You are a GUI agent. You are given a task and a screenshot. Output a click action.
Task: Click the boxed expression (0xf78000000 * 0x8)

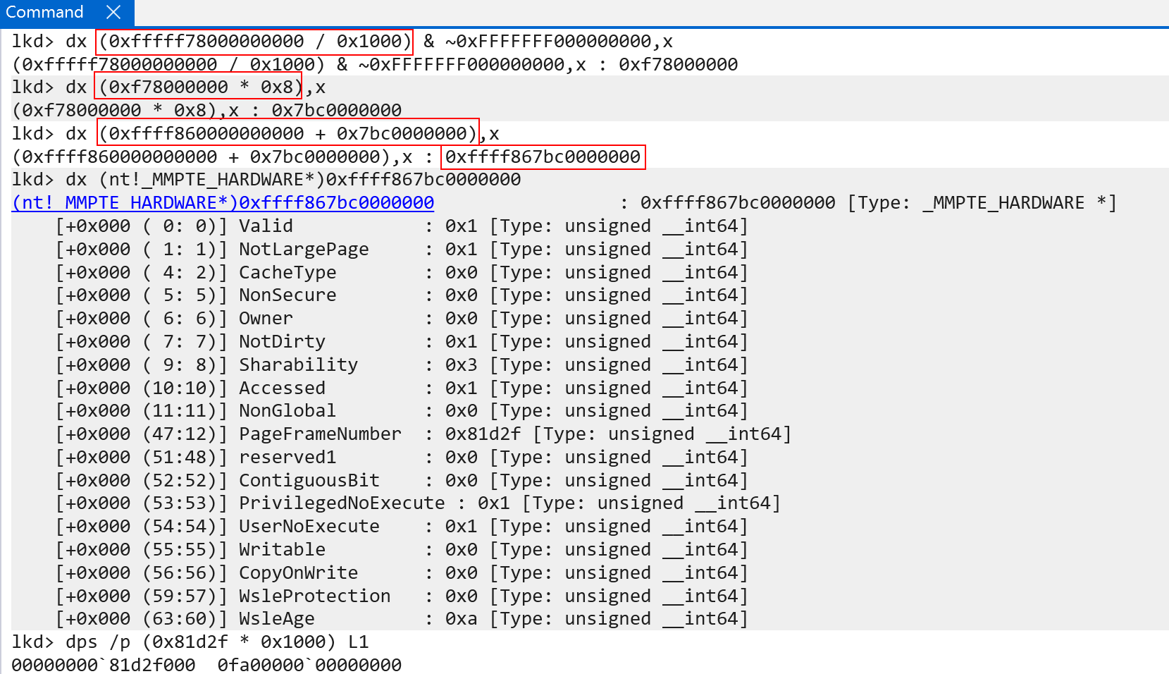(198, 87)
